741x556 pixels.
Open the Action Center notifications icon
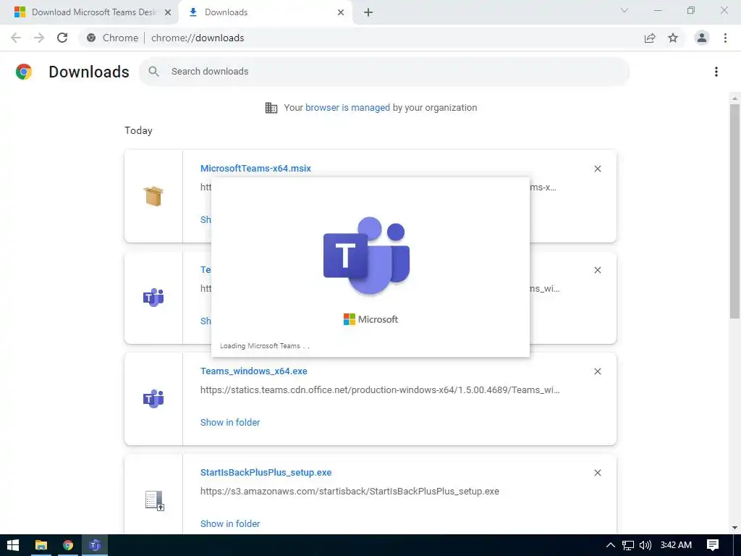click(713, 545)
